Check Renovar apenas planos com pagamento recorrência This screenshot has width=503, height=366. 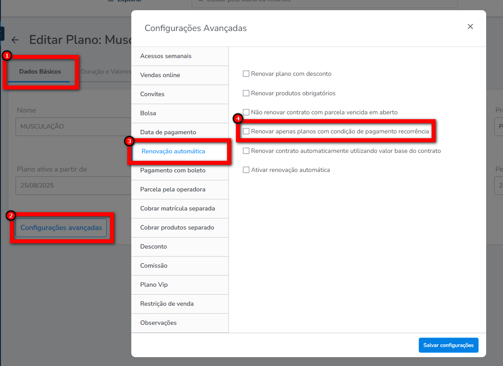click(x=246, y=132)
